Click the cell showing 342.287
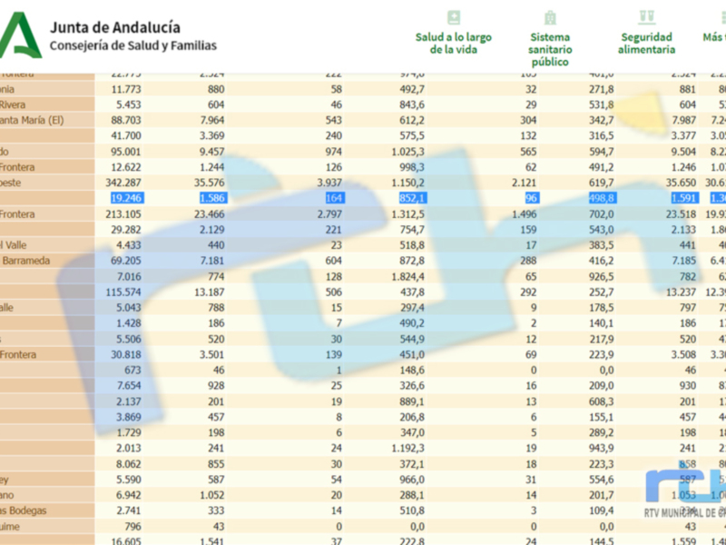This screenshot has width=726, height=545. 125,183
